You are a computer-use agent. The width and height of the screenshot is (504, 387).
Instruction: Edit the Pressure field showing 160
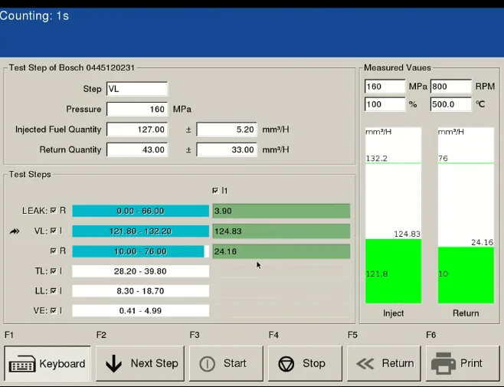[x=137, y=109]
